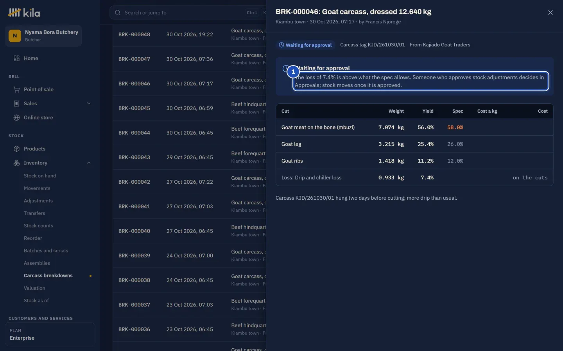Open Nyama Bora Butchery account switcher
The width and height of the screenshot is (563, 351).
point(43,35)
